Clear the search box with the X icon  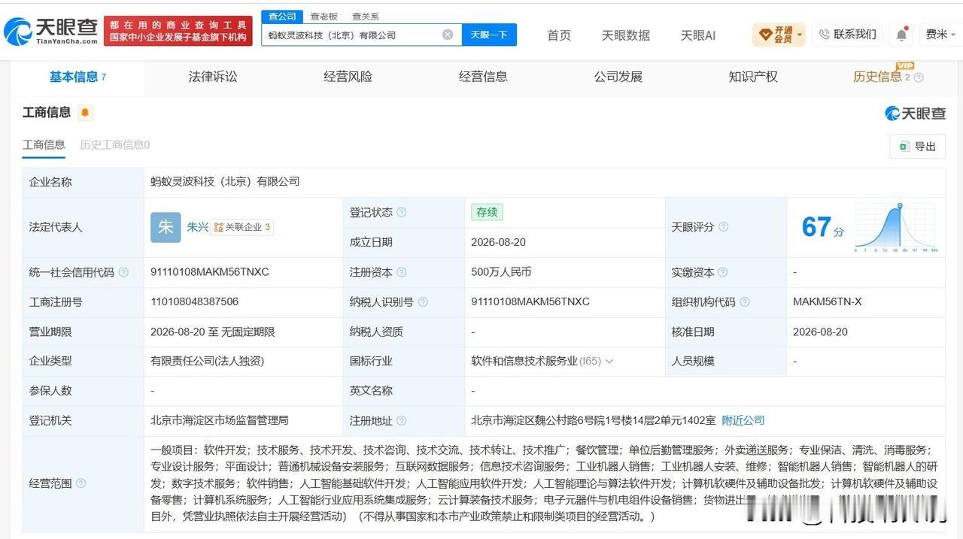pos(448,35)
